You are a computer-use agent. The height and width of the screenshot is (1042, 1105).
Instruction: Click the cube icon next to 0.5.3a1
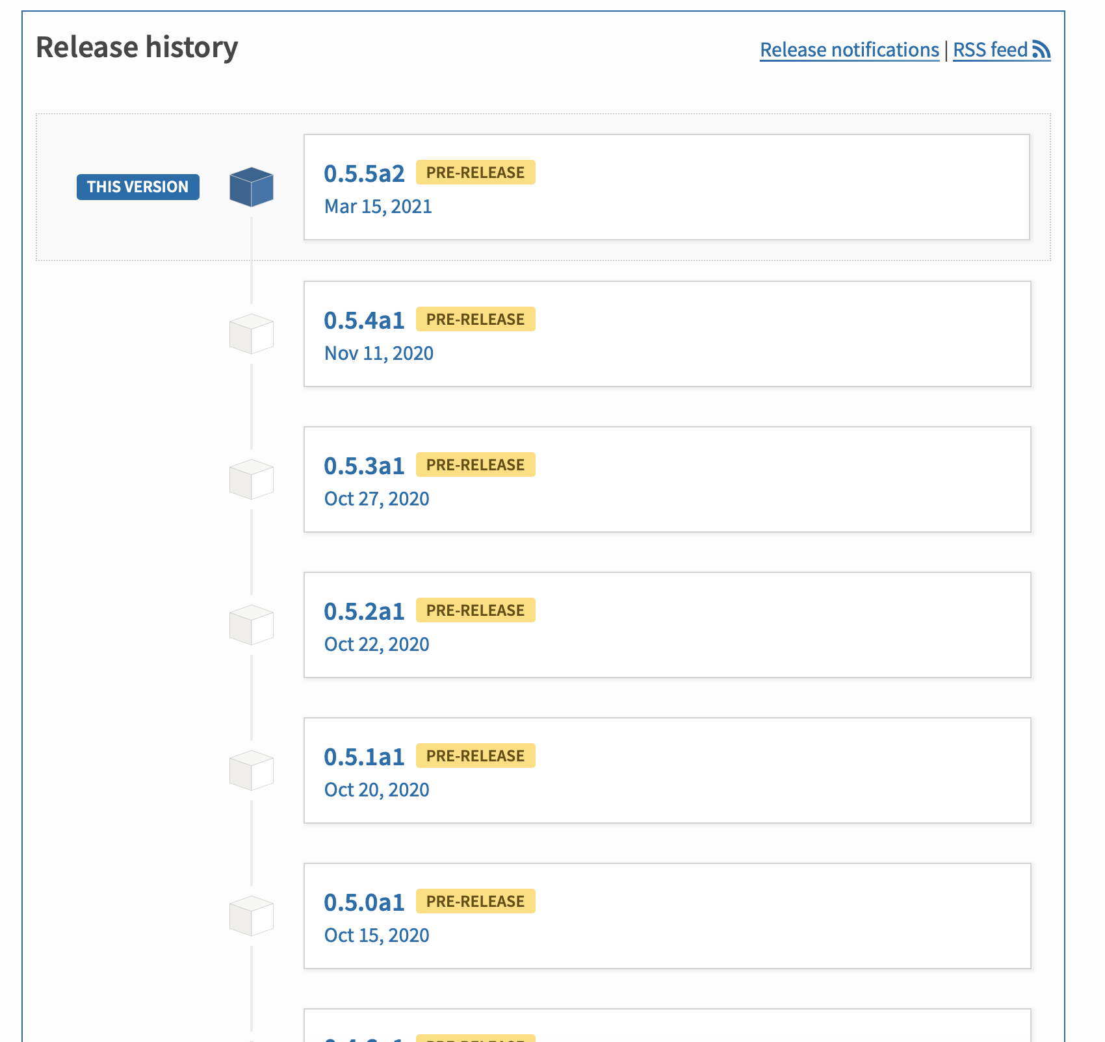pos(252,479)
